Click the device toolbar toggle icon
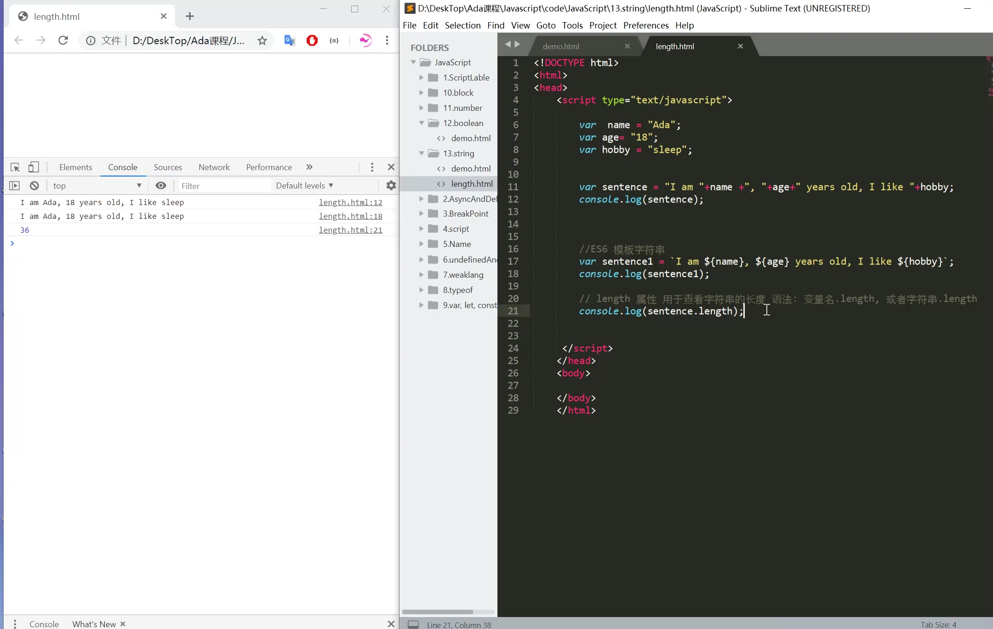Viewport: 993px width, 629px height. (x=34, y=167)
